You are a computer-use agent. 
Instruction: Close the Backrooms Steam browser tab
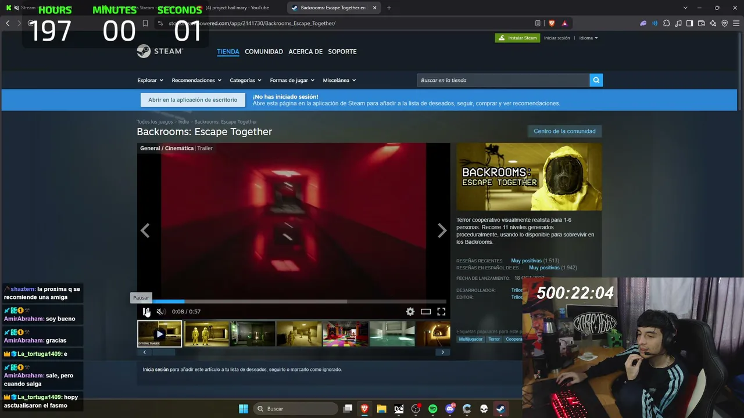click(374, 8)
